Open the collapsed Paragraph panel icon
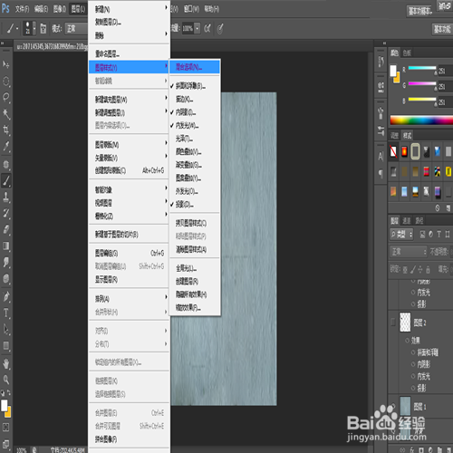 [381, 173]
